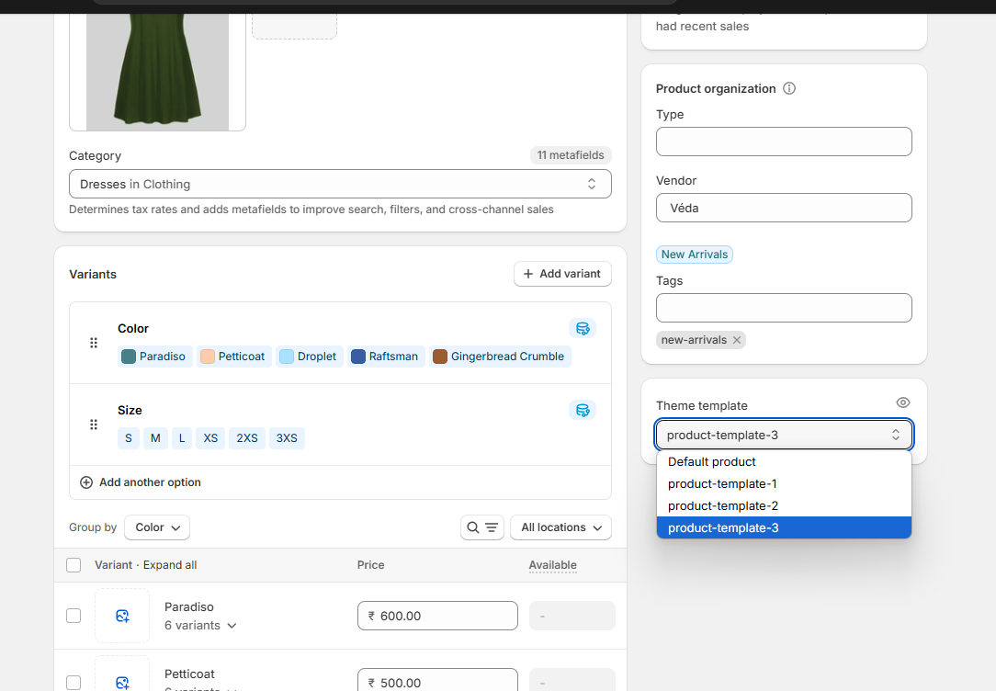Click the drag handle beside the Size option

pyautogui.click(x=93, y=425)
